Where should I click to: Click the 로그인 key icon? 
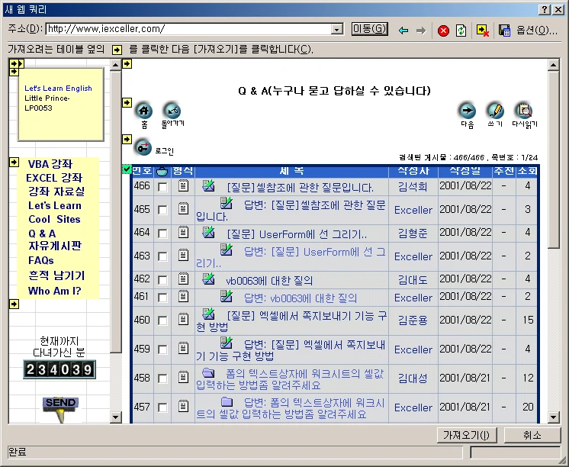coord(143,148)
